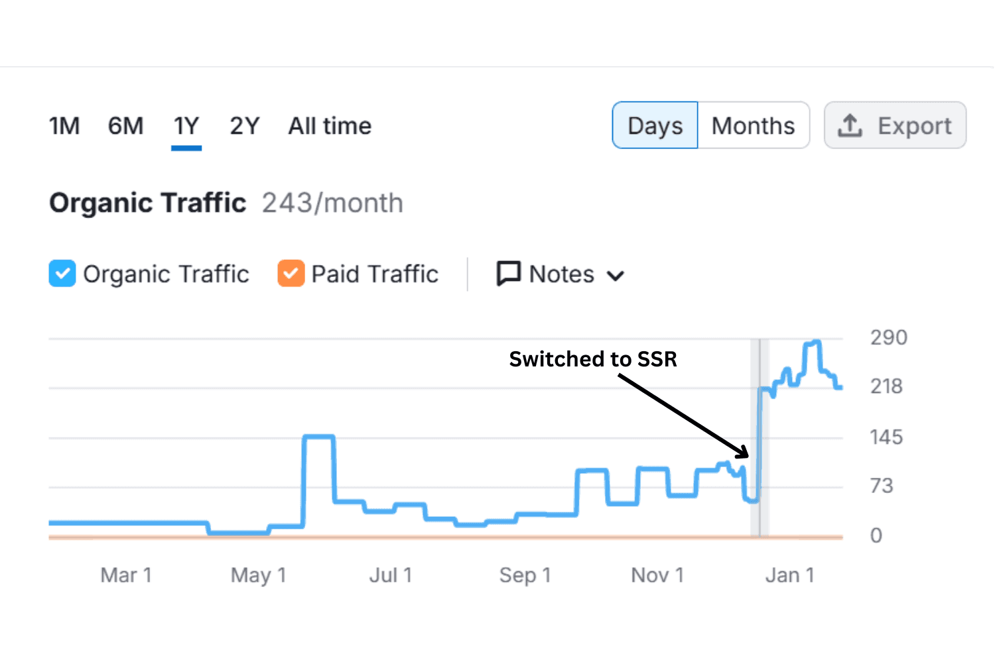Click the Notes speech bubble icon

click(509, 274)
